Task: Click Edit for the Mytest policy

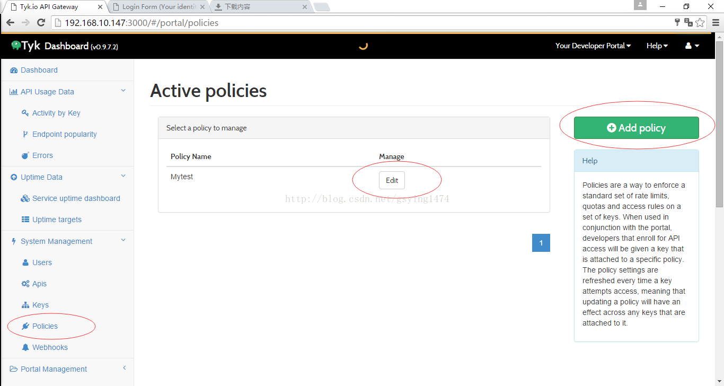Action: 392,180
